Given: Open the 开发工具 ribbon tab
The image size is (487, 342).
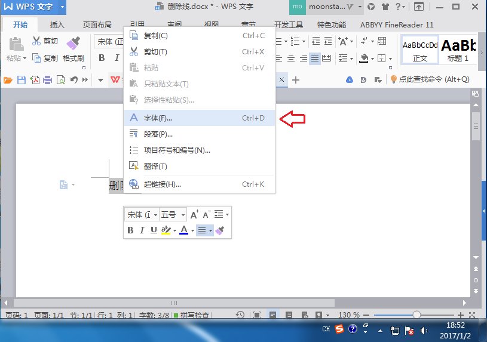Looking at the screenshot, I should click(289, 24).
